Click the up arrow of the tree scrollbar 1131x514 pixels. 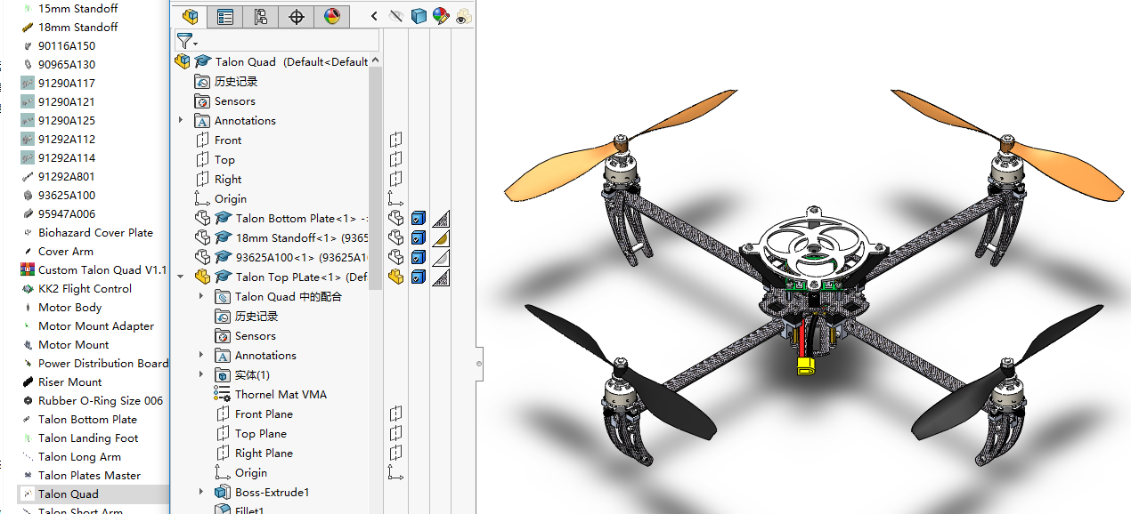376,60
